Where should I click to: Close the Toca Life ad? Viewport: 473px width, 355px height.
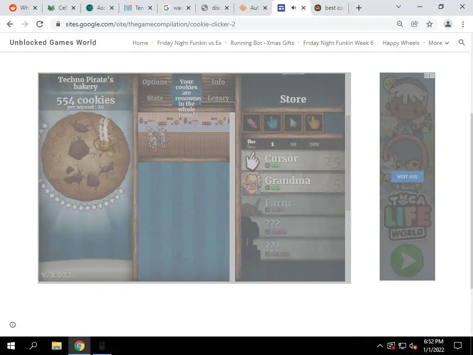(x=432, y=75)
